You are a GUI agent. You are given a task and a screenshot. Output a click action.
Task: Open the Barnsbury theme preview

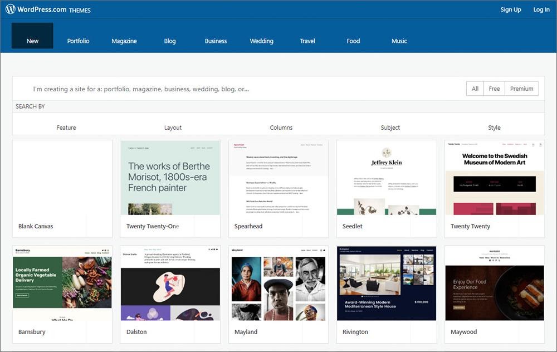click(62, 283)
